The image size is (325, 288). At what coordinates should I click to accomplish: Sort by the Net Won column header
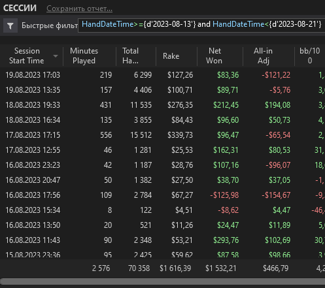(214, 56)
